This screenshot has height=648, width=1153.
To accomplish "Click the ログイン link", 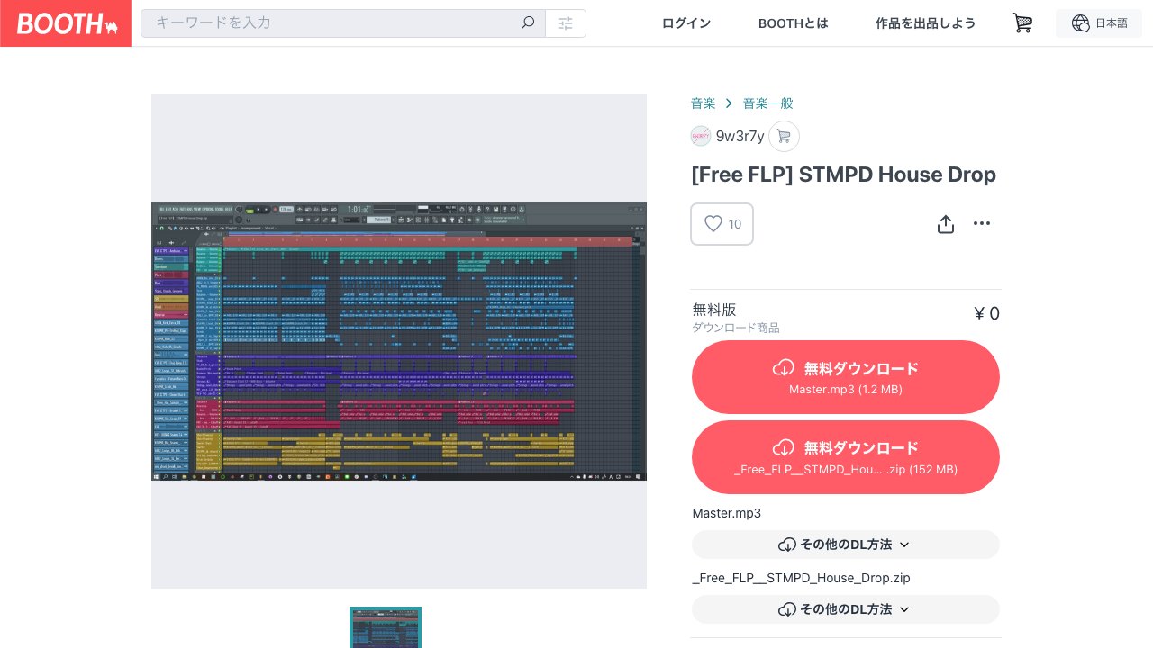I will click(686, 23).
